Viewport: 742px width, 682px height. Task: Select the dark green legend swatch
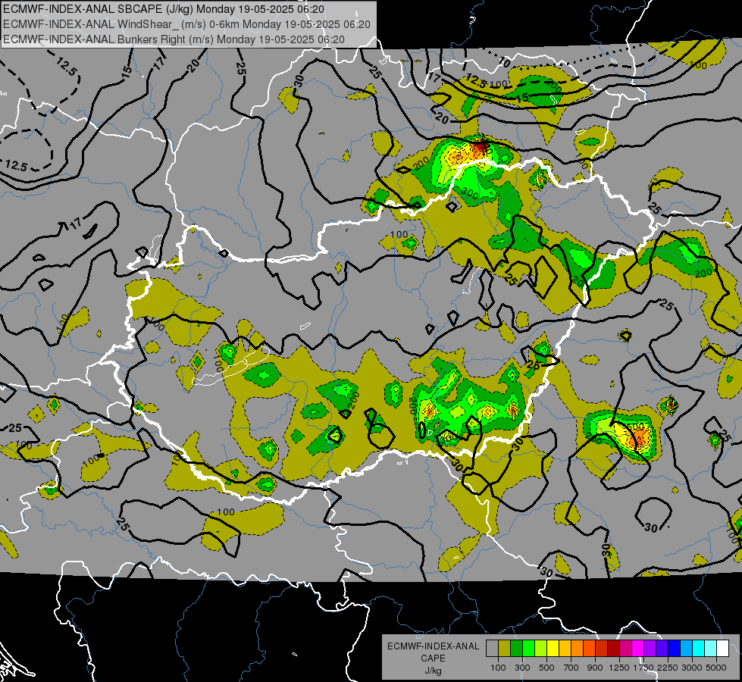tap(517, 649)
